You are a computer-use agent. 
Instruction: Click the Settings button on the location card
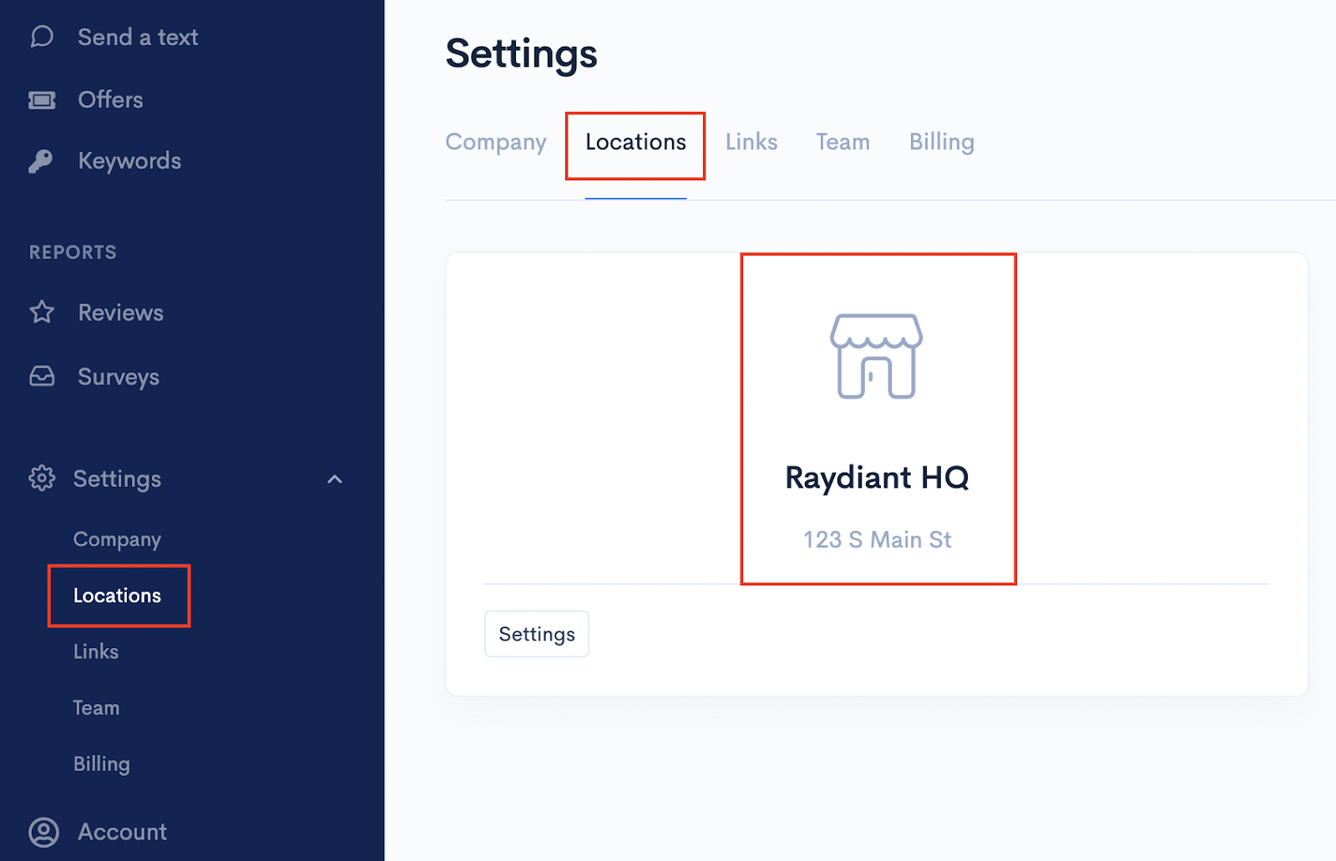(536, 633)
